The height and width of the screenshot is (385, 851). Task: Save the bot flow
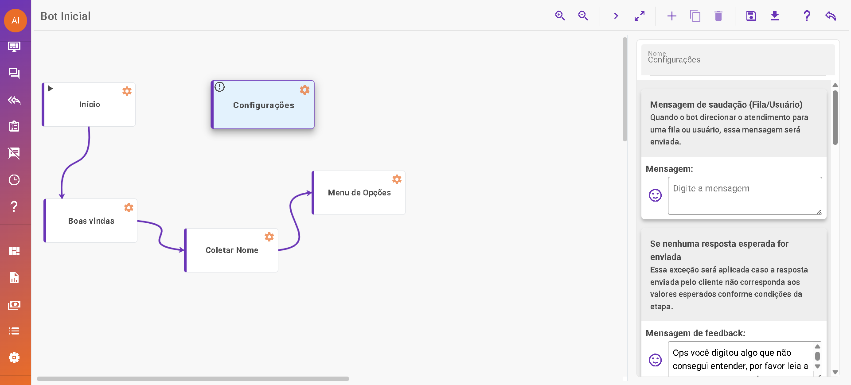751,16
